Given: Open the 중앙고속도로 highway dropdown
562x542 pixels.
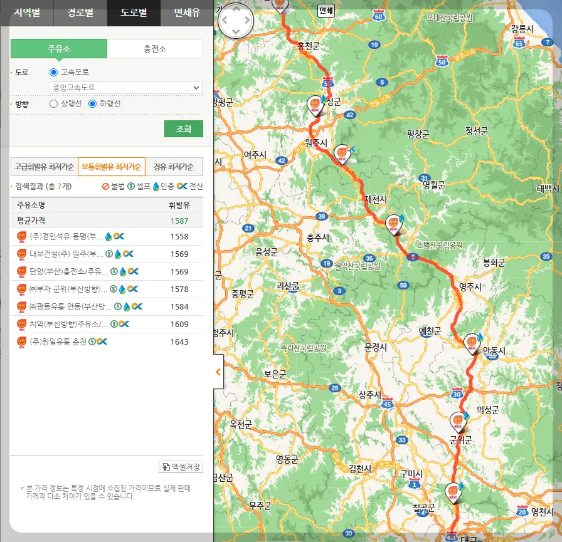Looking at the screenshot, I should coord(126,88).
